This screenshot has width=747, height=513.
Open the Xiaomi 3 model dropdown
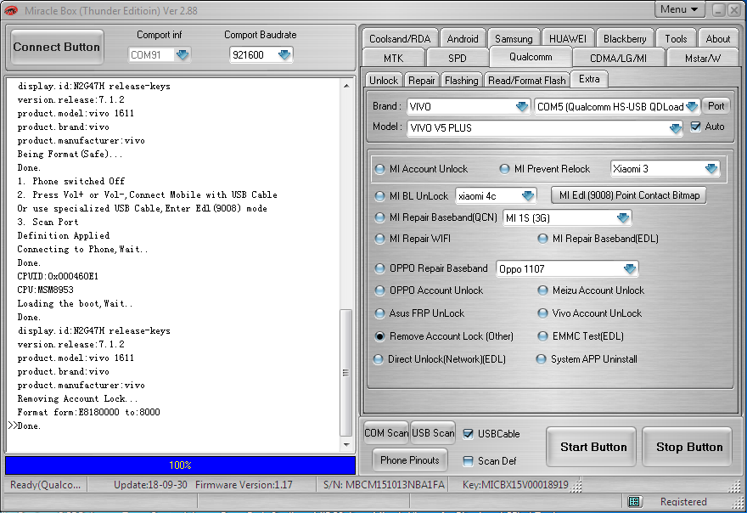(711, 168)
